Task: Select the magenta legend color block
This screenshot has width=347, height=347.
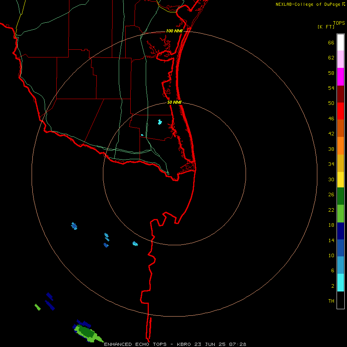Action: click(340, 77)
